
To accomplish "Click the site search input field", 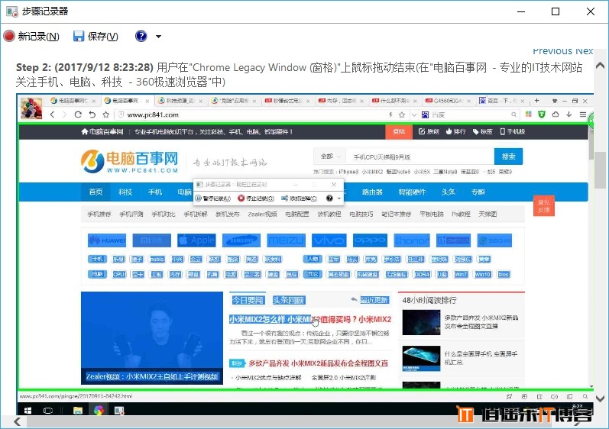I will click(x=419, y=156).
